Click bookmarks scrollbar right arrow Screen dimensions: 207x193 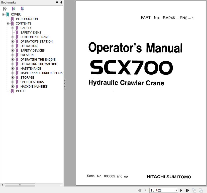[x=61, y=185]
